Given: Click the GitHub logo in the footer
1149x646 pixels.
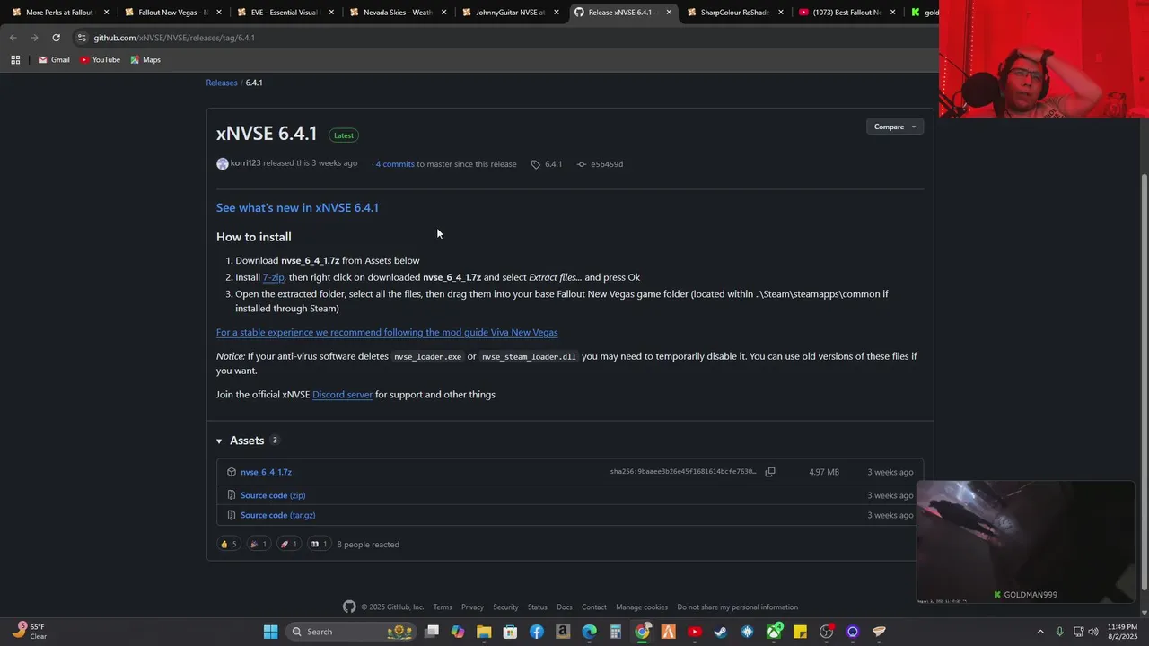Looking at the screenshot, I should click(x=349, y=607).
